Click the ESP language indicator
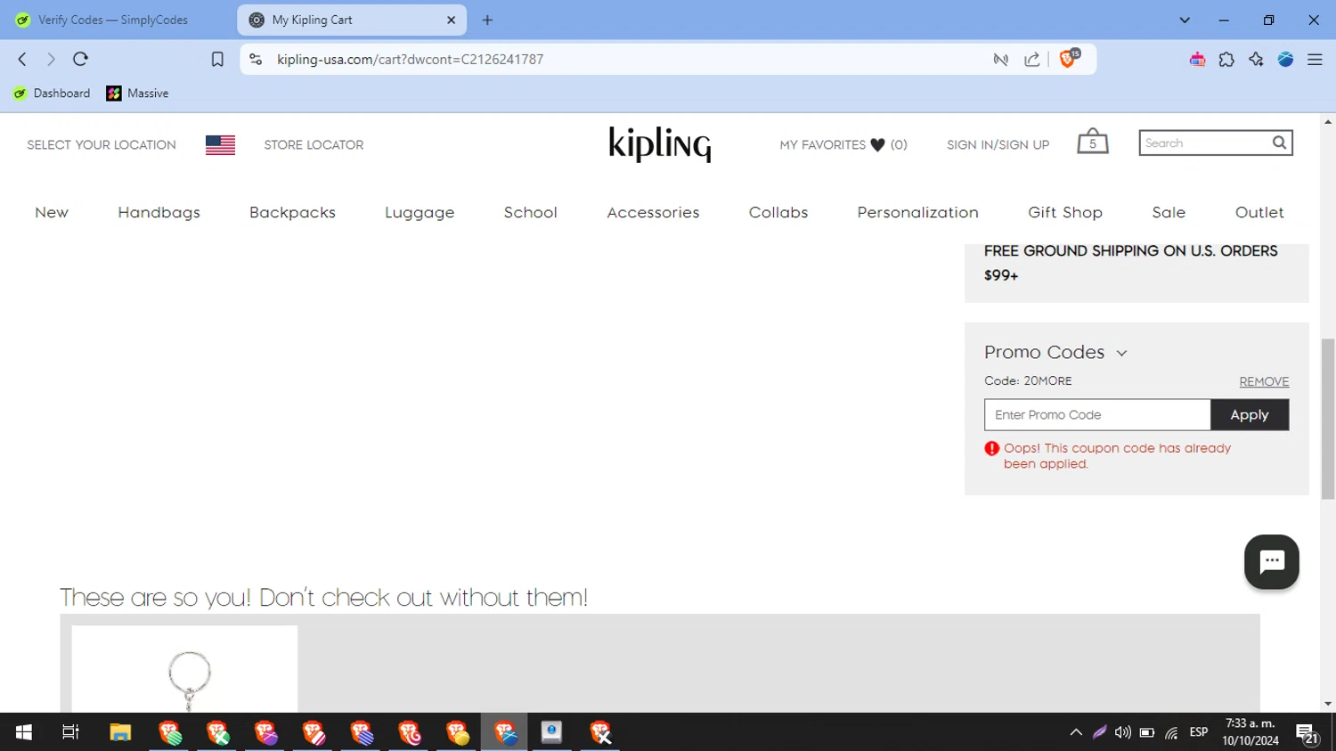Viewport: 1336px width, 751px height. coord(1199,732)
